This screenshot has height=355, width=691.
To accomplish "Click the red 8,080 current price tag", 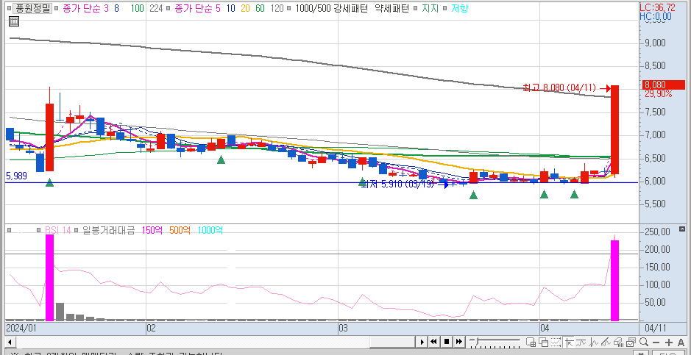I will [x=664, y=85].
